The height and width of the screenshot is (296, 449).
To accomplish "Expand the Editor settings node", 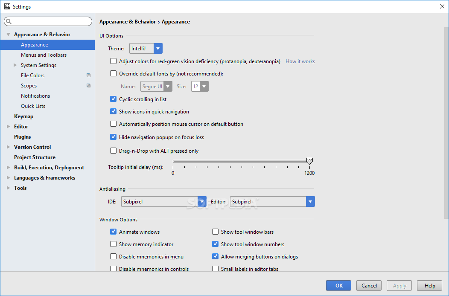I will (x=8, y=126).
